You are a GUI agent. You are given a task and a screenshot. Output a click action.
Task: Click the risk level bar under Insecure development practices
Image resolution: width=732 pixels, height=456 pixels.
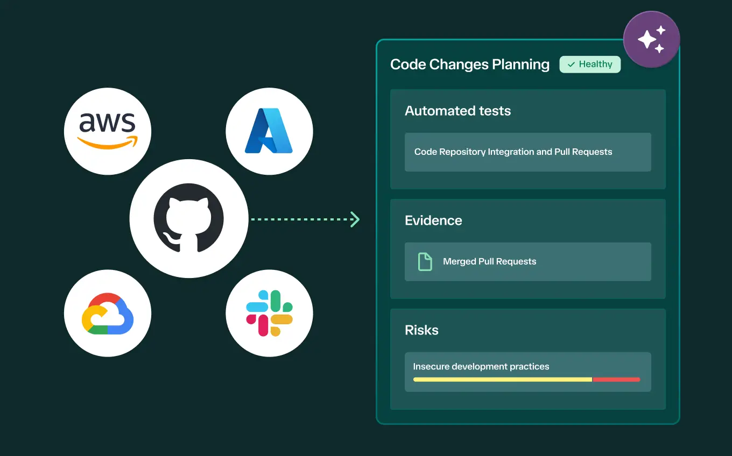(x=526, y=380)
